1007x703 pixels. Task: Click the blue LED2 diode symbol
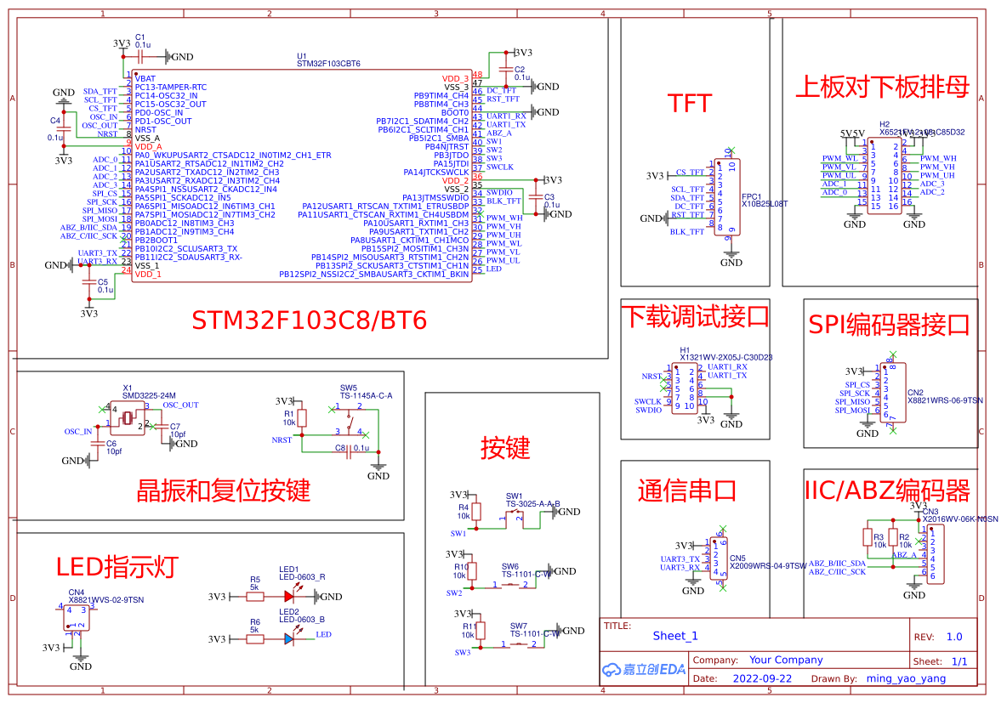point(290,638)
